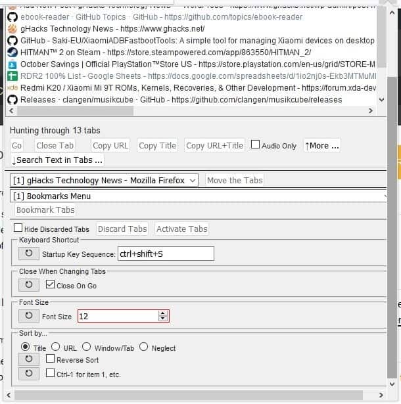Click GitHub favicon of ebook-reader tab row

(x=12, y=17)
